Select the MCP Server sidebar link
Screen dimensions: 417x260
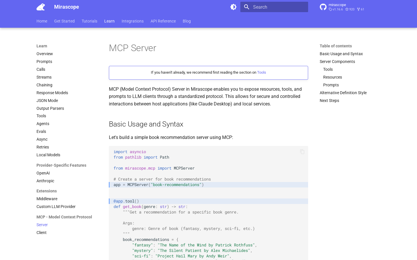(x=42, y=225)
